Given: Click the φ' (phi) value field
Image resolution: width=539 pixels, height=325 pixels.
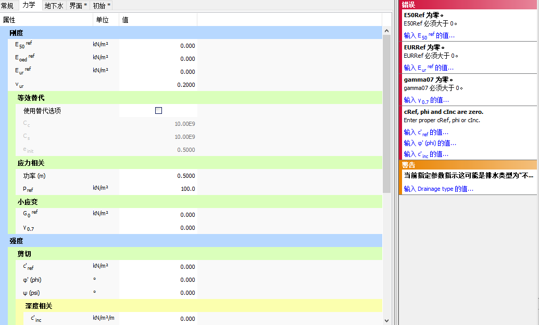Looking at the screenshot, I should tap(158, 280).
